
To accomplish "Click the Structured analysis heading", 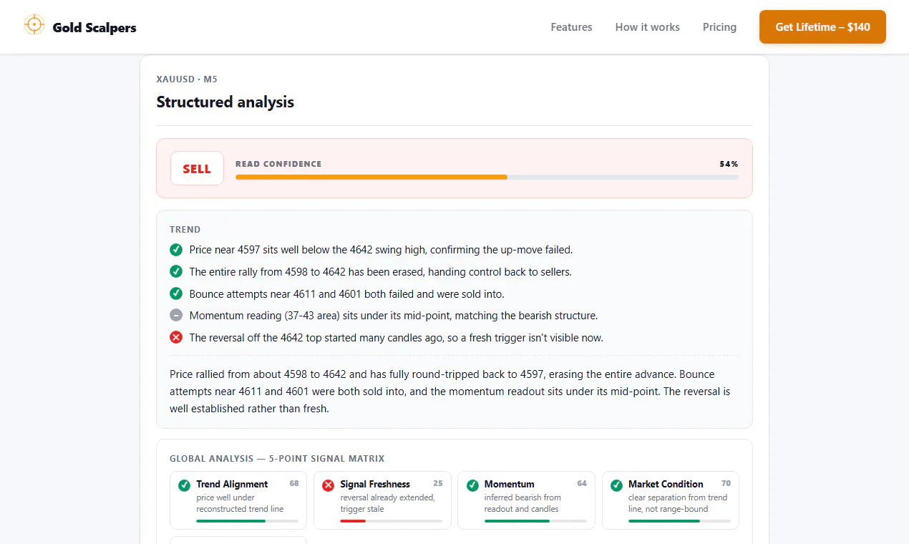I will click(225, 102).
